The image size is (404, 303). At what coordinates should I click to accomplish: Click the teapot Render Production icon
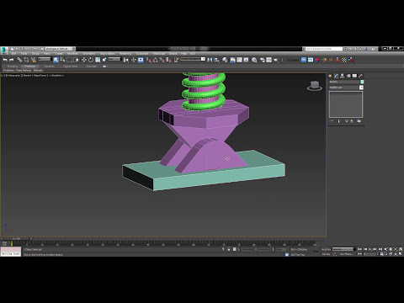[x=276, y=60]
